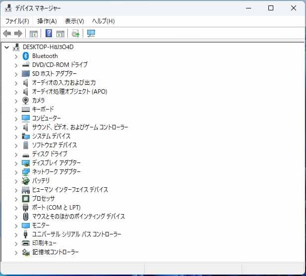Click the Bluetooth category icon

tap(26, 56)
